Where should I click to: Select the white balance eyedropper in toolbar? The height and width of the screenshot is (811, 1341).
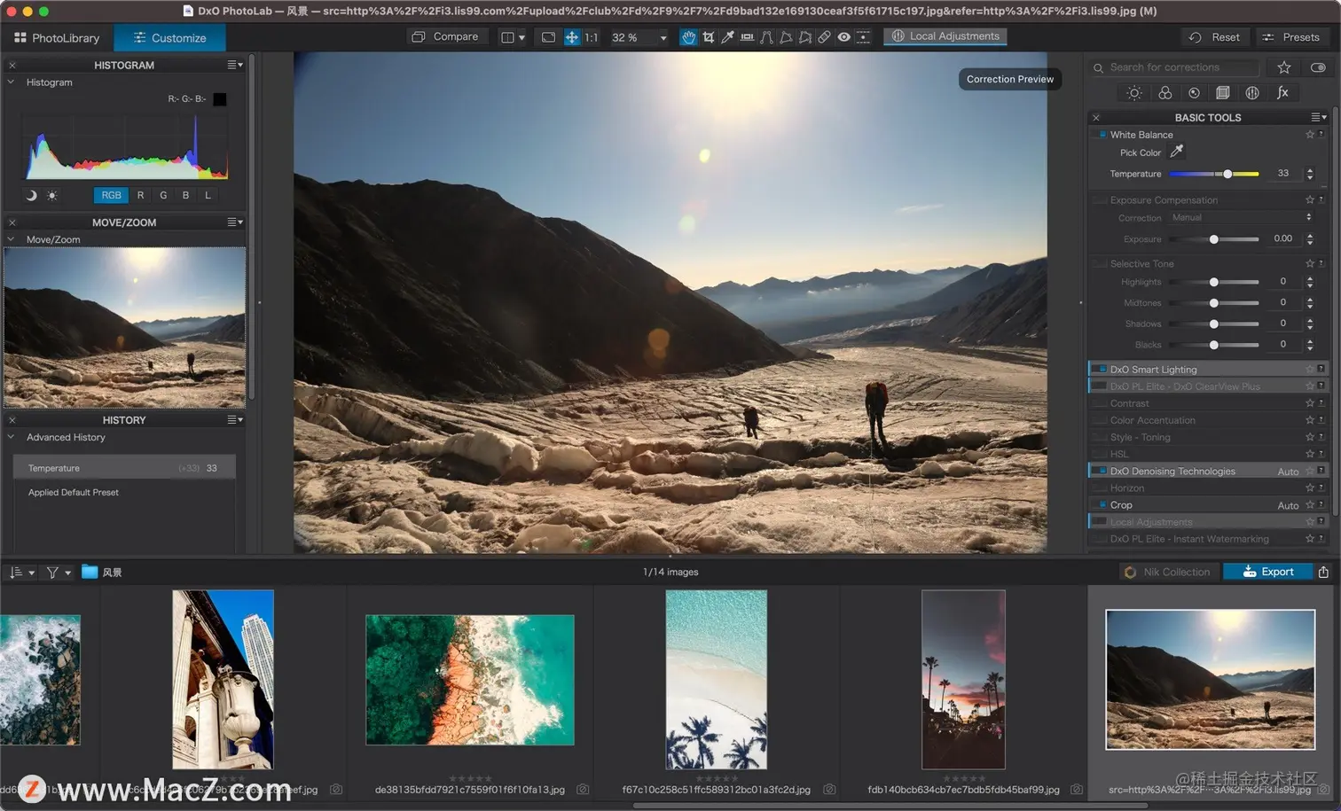pos(727,37)
